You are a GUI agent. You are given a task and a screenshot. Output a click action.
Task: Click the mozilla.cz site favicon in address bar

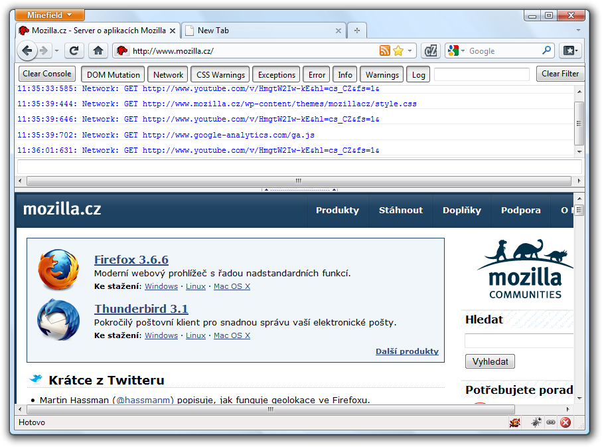tap(122, 50)
